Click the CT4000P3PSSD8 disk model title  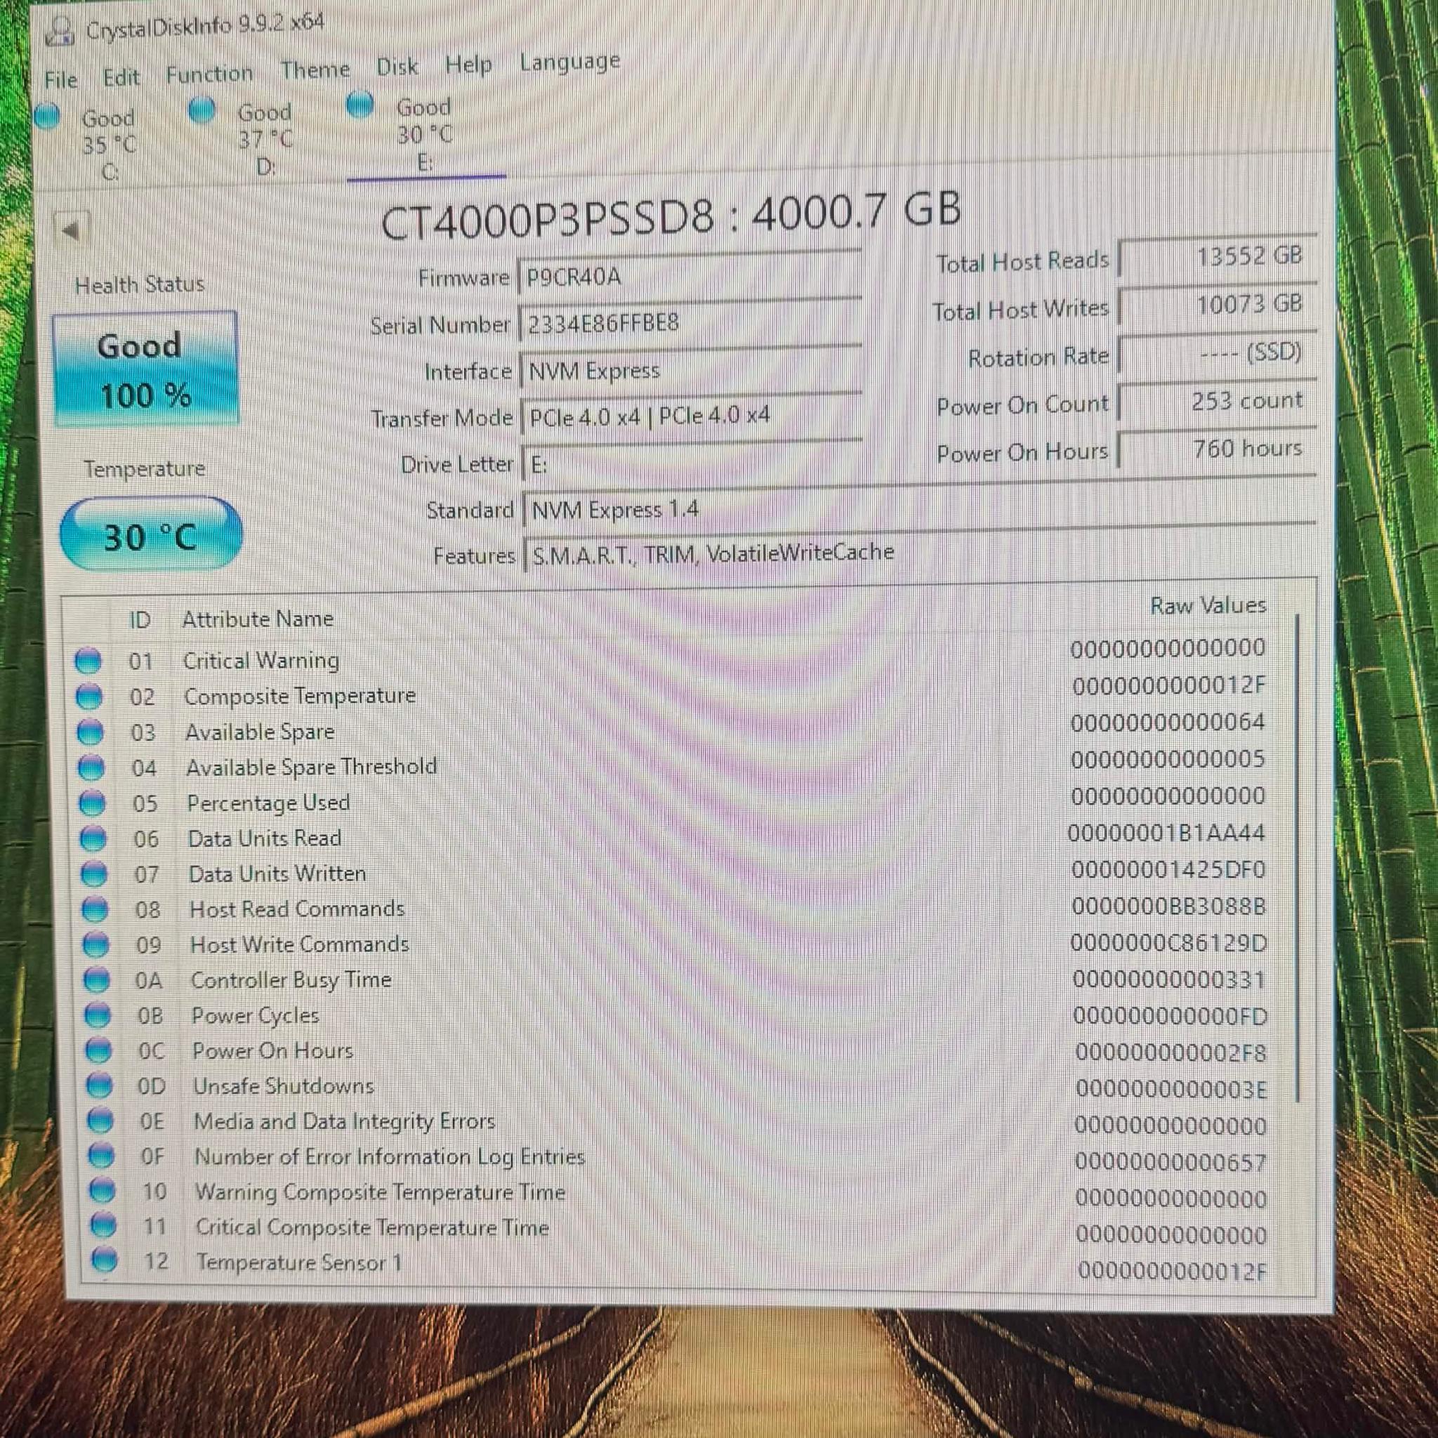pos(671,215)
